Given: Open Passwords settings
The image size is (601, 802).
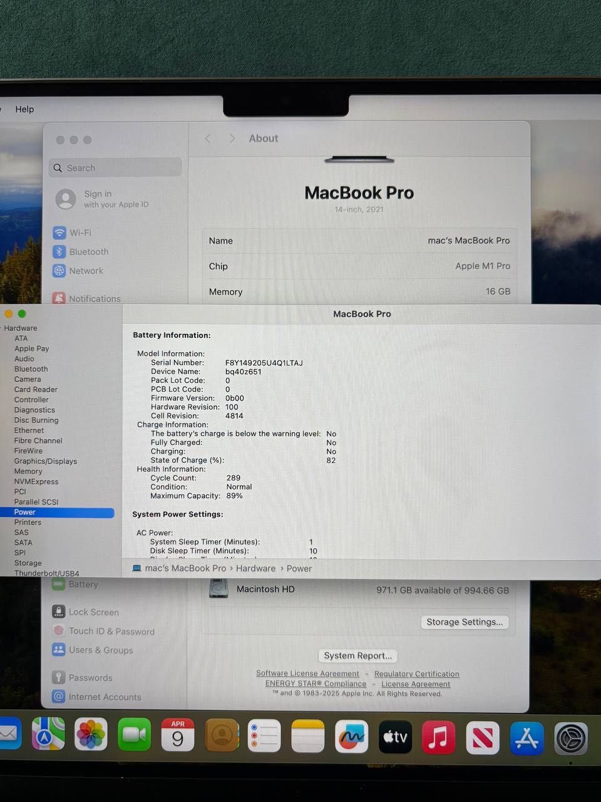Looking at the screenshot, I should pyautogui.click(x=83, y=677).
